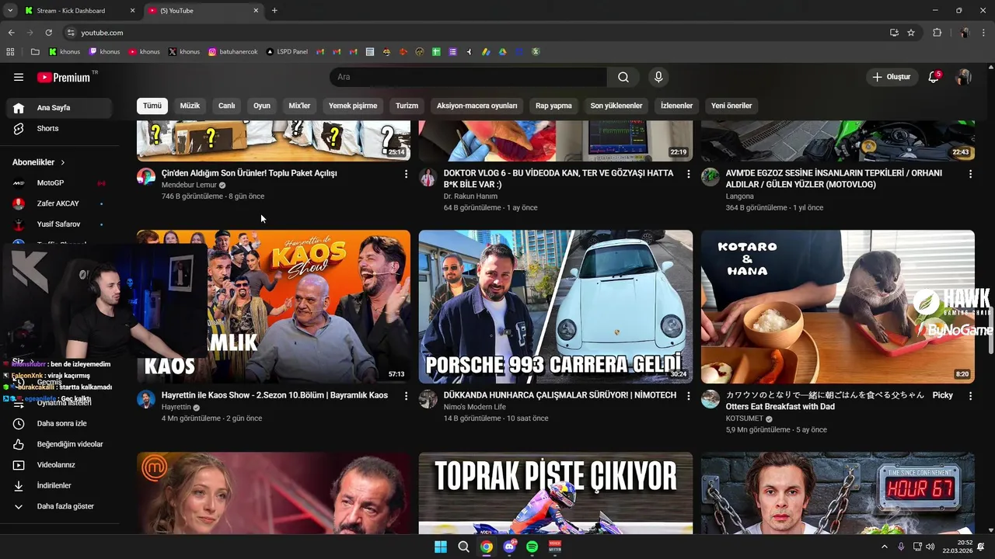995x559 pixels.
Task: Select the Canlı filter chip
Action: click(226, 106)
